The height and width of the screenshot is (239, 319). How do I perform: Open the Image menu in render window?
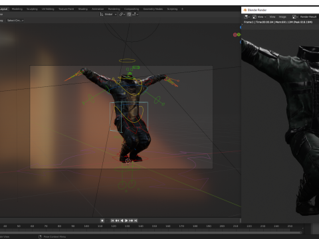[x=282, y=17]
